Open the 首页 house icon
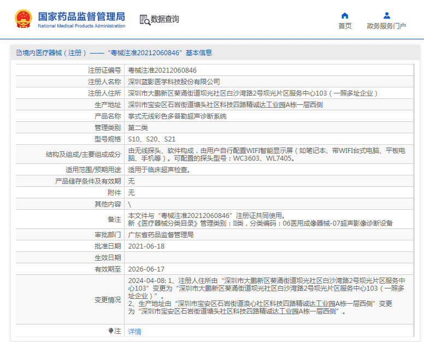 tap(345, 16)
